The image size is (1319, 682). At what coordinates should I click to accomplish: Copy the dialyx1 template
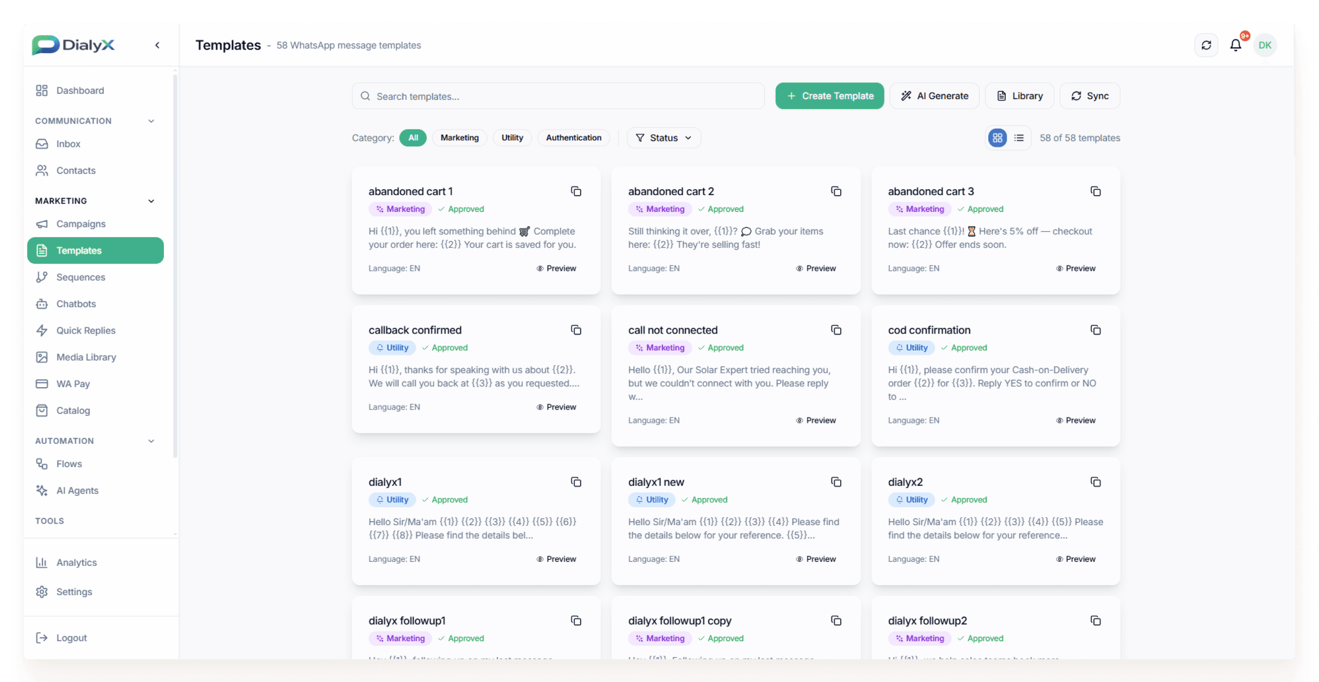pos(576,482)
